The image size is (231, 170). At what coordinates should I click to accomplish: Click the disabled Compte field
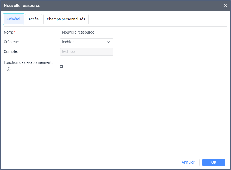coord(86,52)
